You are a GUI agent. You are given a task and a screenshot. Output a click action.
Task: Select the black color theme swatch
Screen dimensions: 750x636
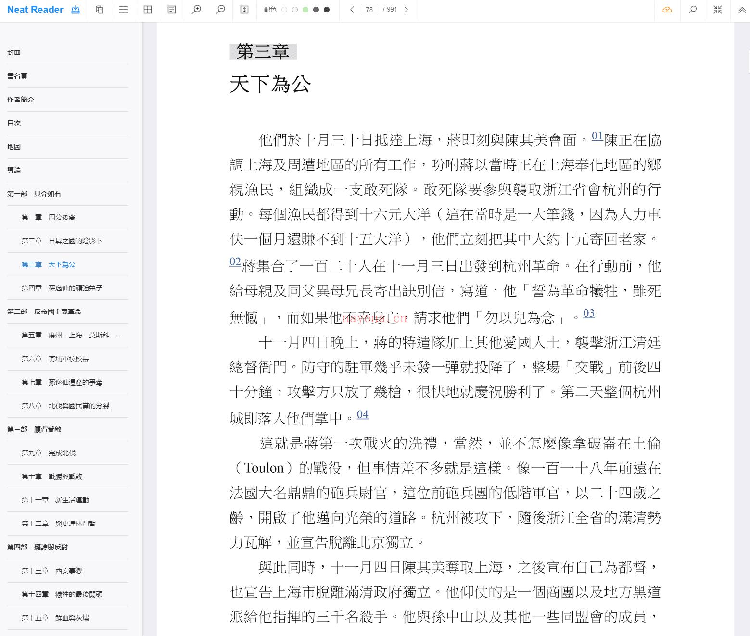[x=327, y=10]
